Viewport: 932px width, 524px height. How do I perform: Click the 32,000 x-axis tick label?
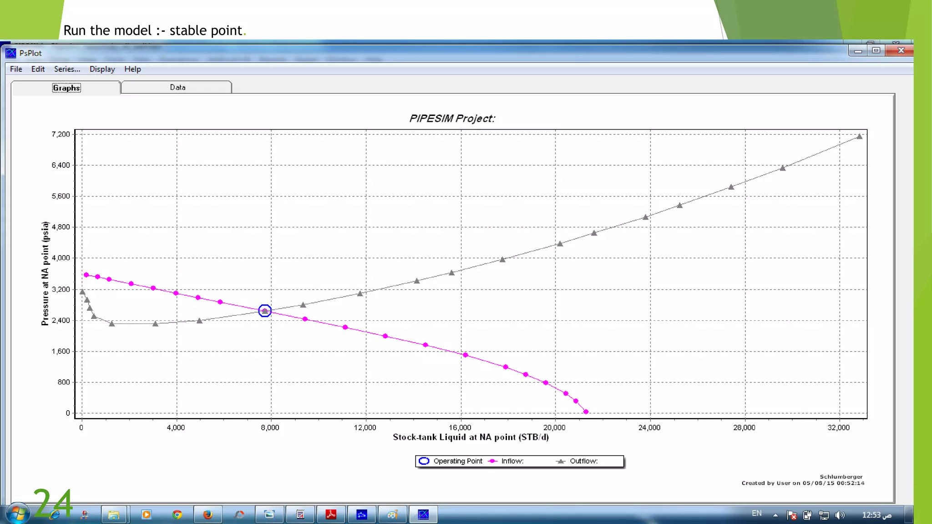coord(839,428)
